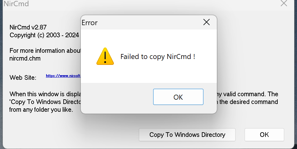
Task: Click the Copy To Windows Directory button
Action: (x=187, y=135)
